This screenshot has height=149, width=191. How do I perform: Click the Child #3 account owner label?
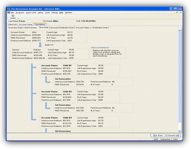click(x=67, y=118)
